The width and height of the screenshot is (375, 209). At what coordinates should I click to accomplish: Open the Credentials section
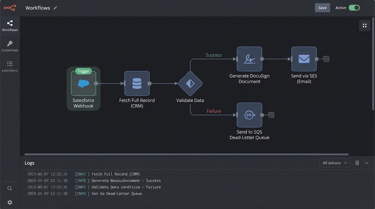[x=10, y=44]
